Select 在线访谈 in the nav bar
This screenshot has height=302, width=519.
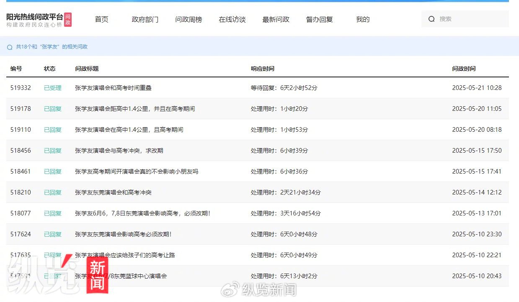[232, 20]
